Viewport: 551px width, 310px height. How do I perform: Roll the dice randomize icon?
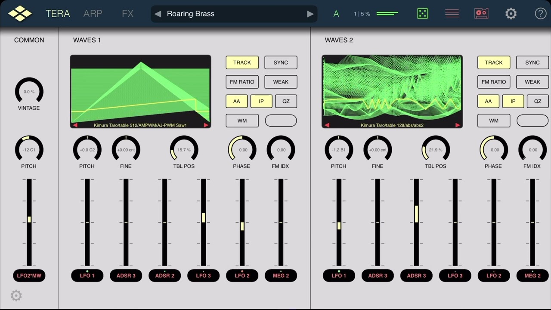(422, 14)
